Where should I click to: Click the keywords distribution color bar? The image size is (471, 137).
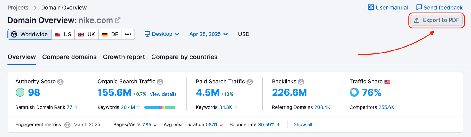coord(160,107)
